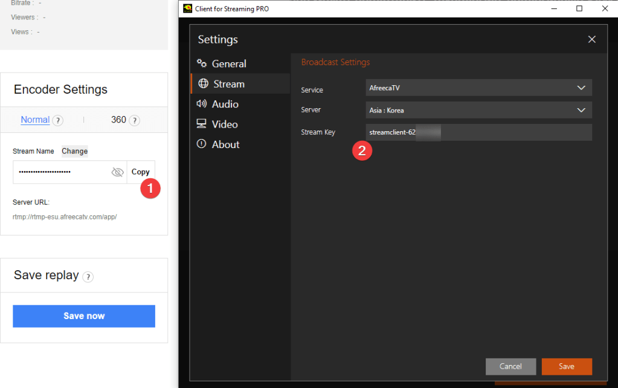
Task: Toggle stream name visibility eye icon
Action: (x=117, y=172)
